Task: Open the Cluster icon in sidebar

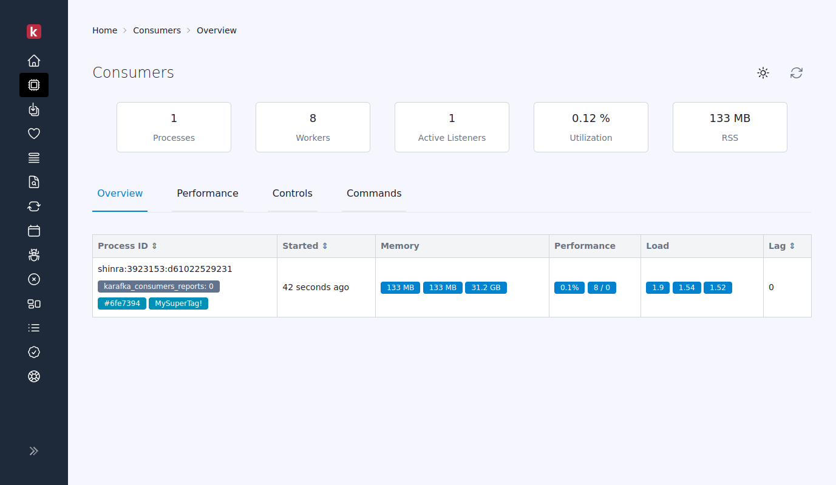Action: (x=34, y=304)
